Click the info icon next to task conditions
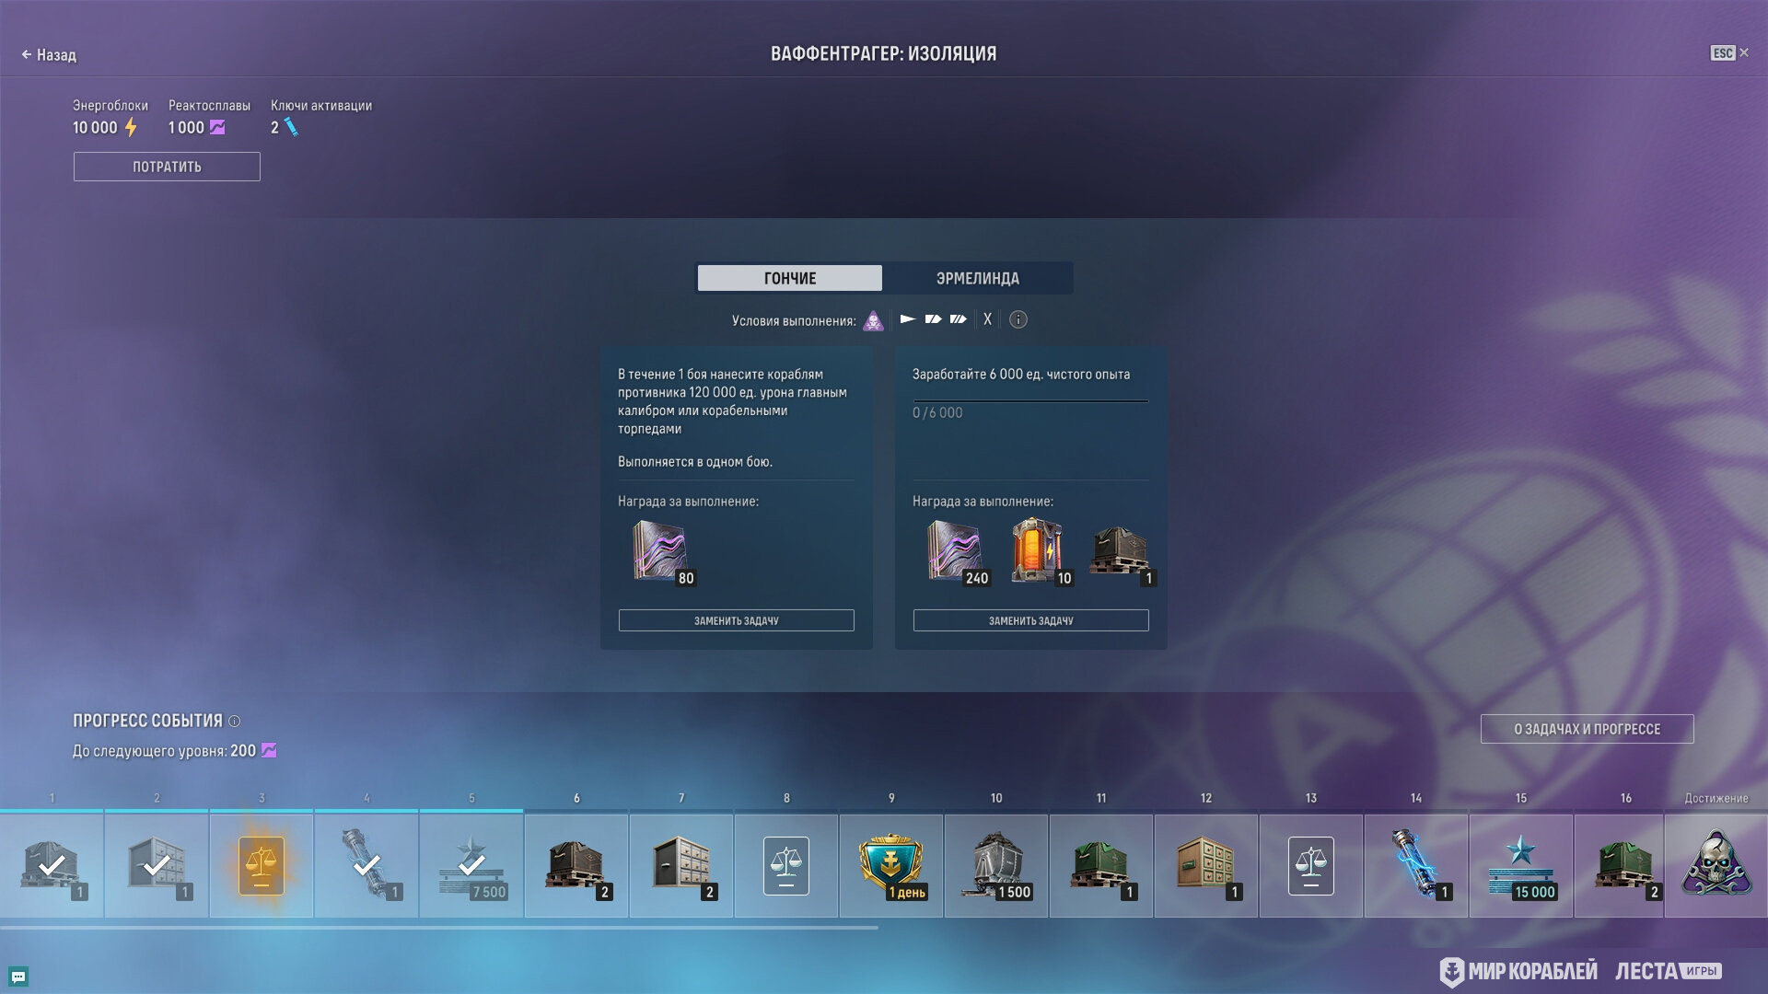Image resolution: width=1768 pixels, height=994 pixels. pyautogui.click(x=1018, y=319)
